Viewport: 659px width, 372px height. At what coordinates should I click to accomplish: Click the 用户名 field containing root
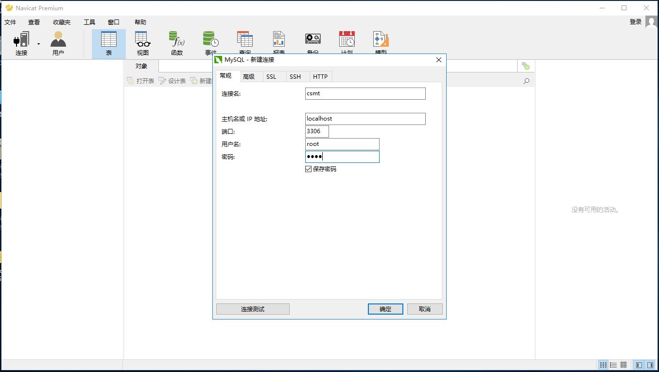342,144
